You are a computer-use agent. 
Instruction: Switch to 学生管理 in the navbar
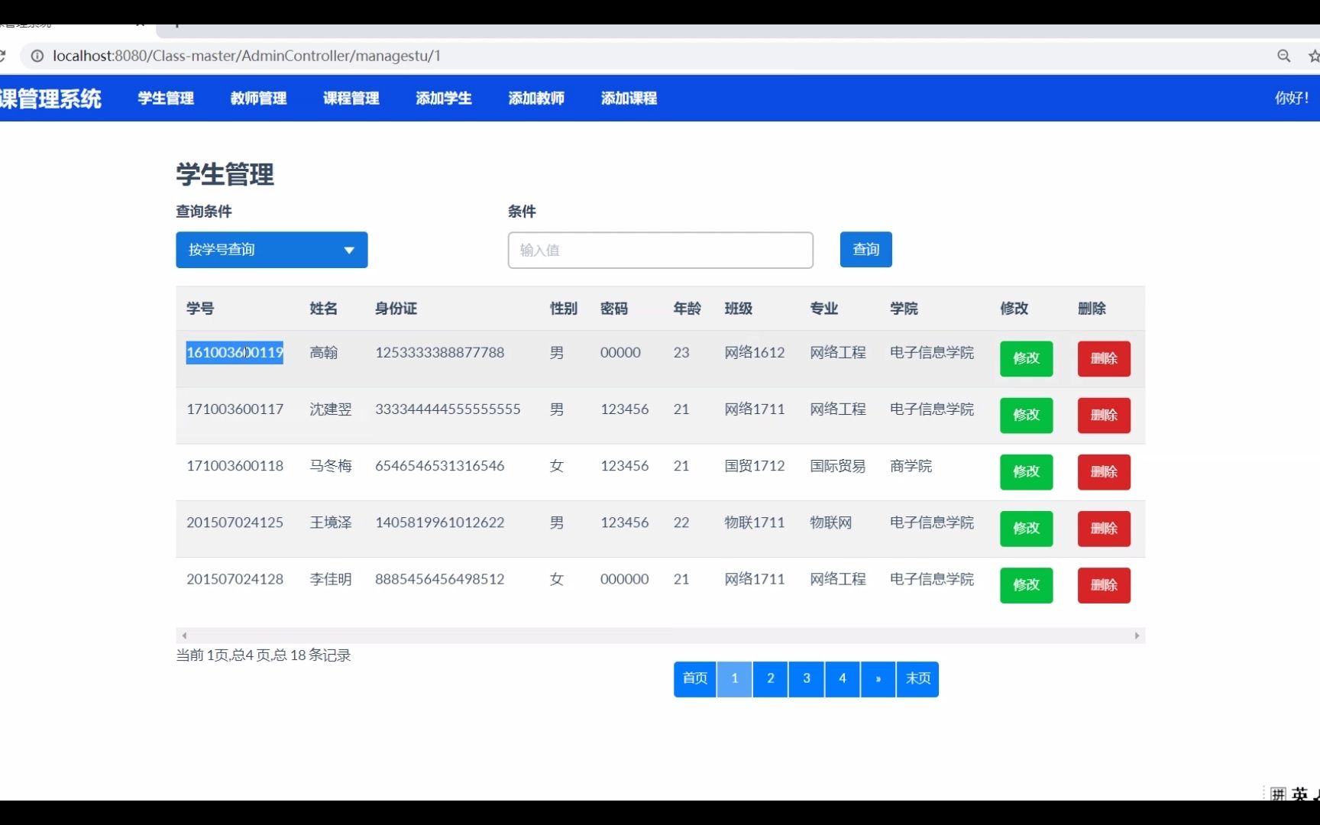tap(165, 99)
